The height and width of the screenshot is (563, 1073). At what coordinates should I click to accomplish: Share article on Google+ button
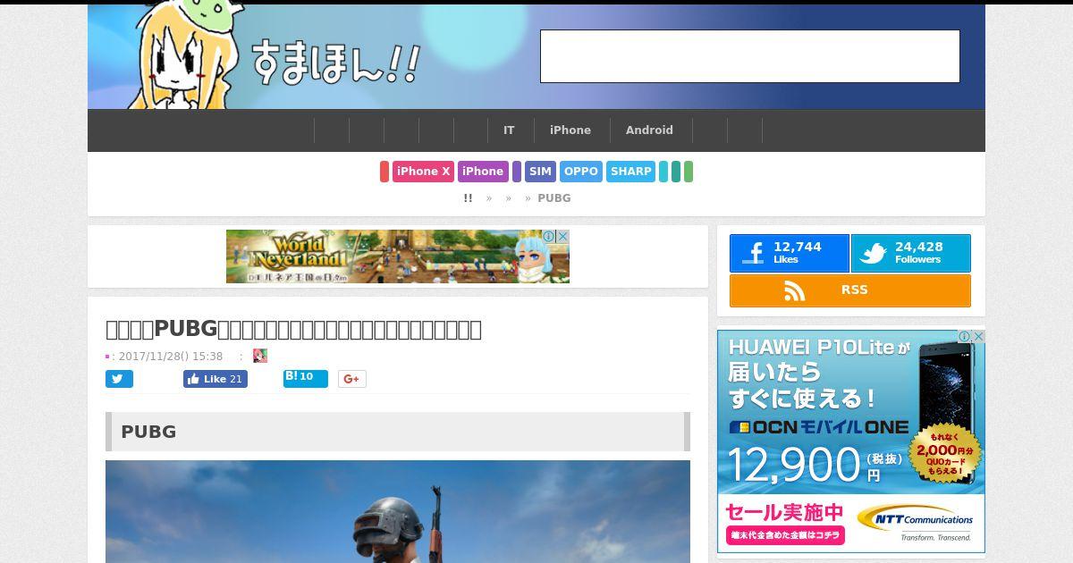[352, 379]
